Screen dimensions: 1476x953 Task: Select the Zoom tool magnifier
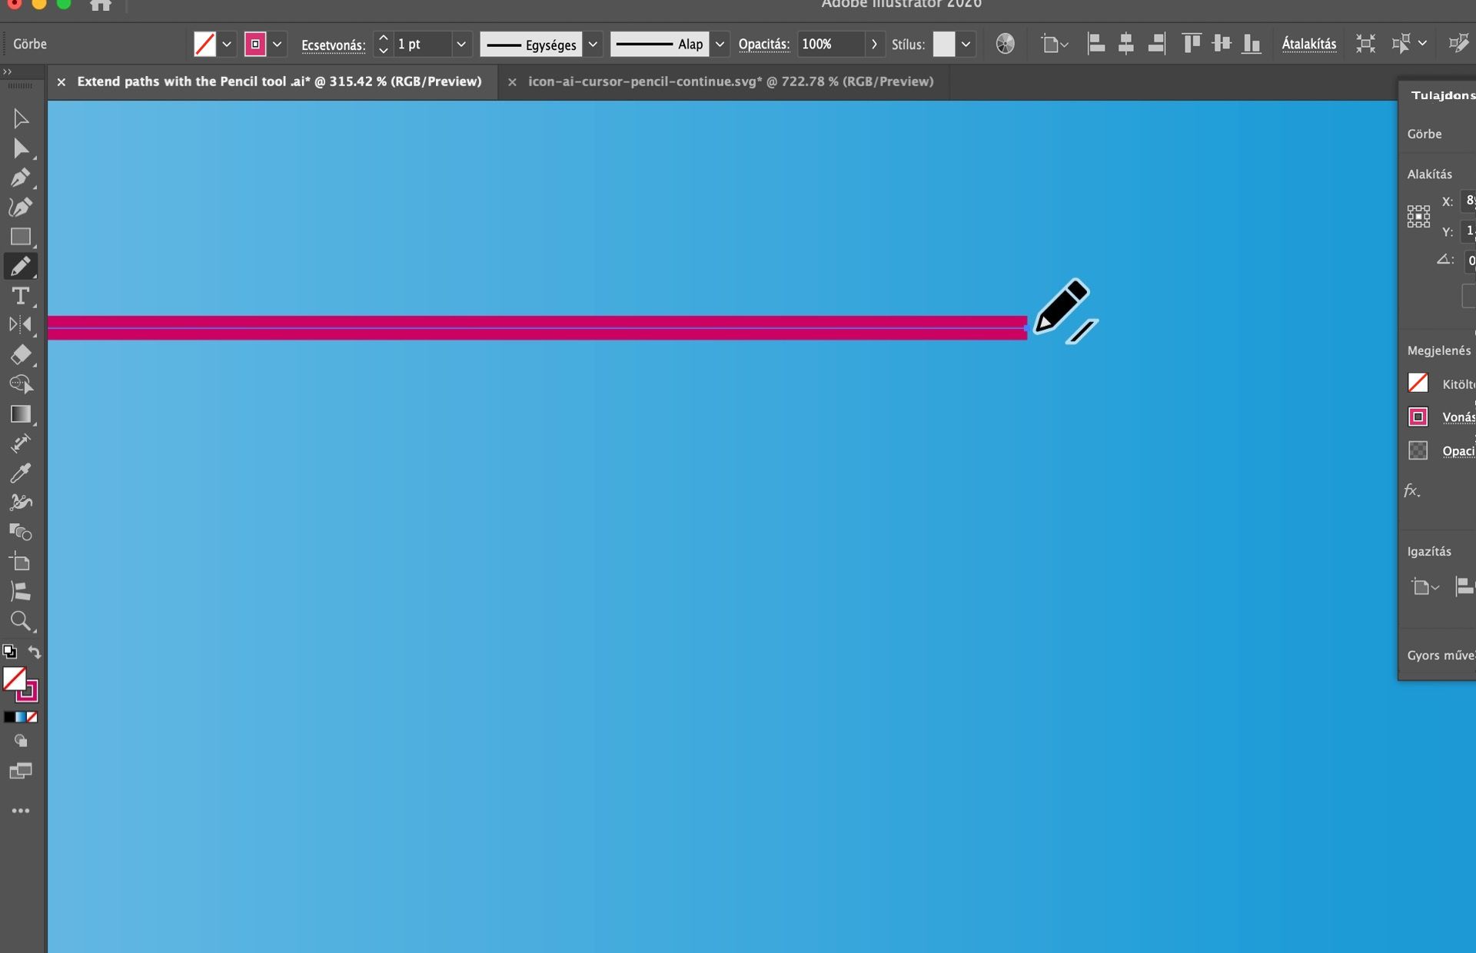pos(21,621)
